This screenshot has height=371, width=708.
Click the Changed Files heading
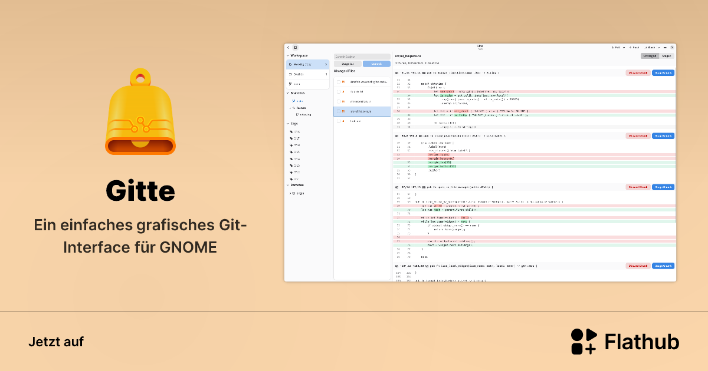point(345,71)
